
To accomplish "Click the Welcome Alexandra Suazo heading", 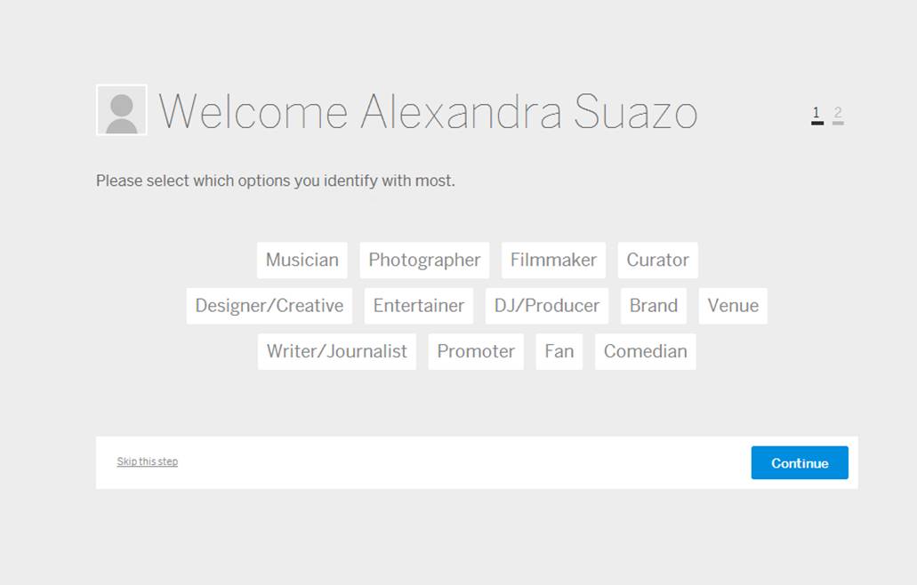I will point(428,113).
